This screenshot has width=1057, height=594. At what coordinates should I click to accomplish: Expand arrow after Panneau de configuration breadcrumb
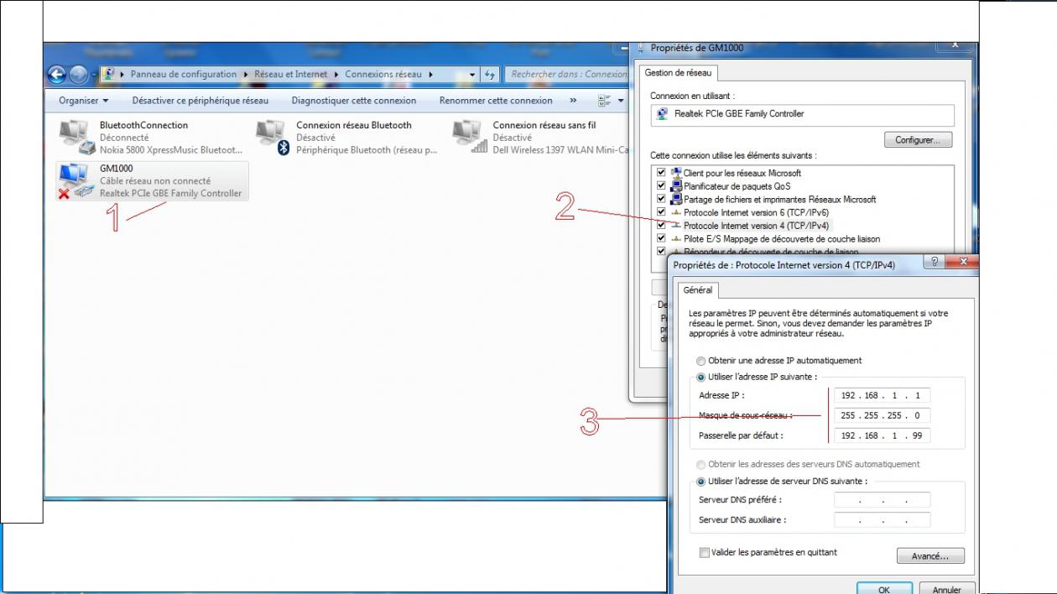(x=246, y=75)
